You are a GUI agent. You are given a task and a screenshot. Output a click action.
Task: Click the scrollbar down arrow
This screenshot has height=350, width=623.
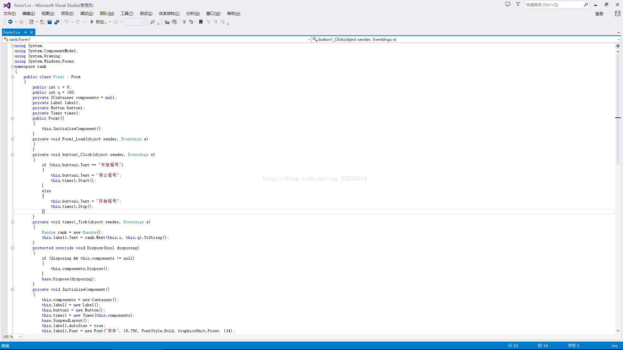pos(618,331)
